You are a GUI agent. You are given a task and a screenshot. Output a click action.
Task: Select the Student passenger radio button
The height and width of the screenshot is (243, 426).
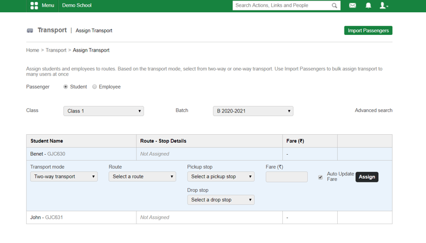click(x=65, y=87)
